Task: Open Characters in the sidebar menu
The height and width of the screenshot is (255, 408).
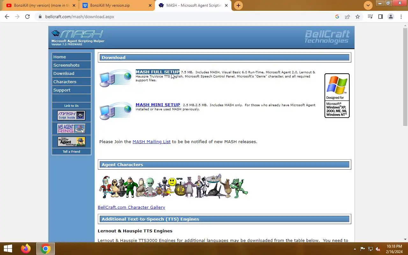Action: (x=71, y=82)
